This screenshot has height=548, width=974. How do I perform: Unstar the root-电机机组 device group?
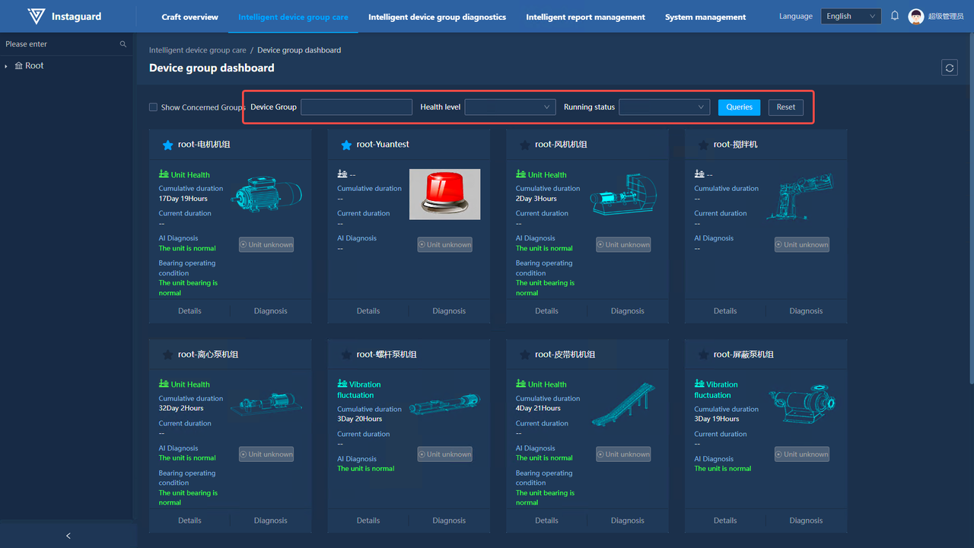(x=167, y=145)
